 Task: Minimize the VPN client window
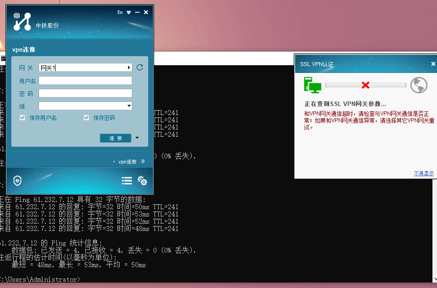pyautogui.click(x=137, y=12)
